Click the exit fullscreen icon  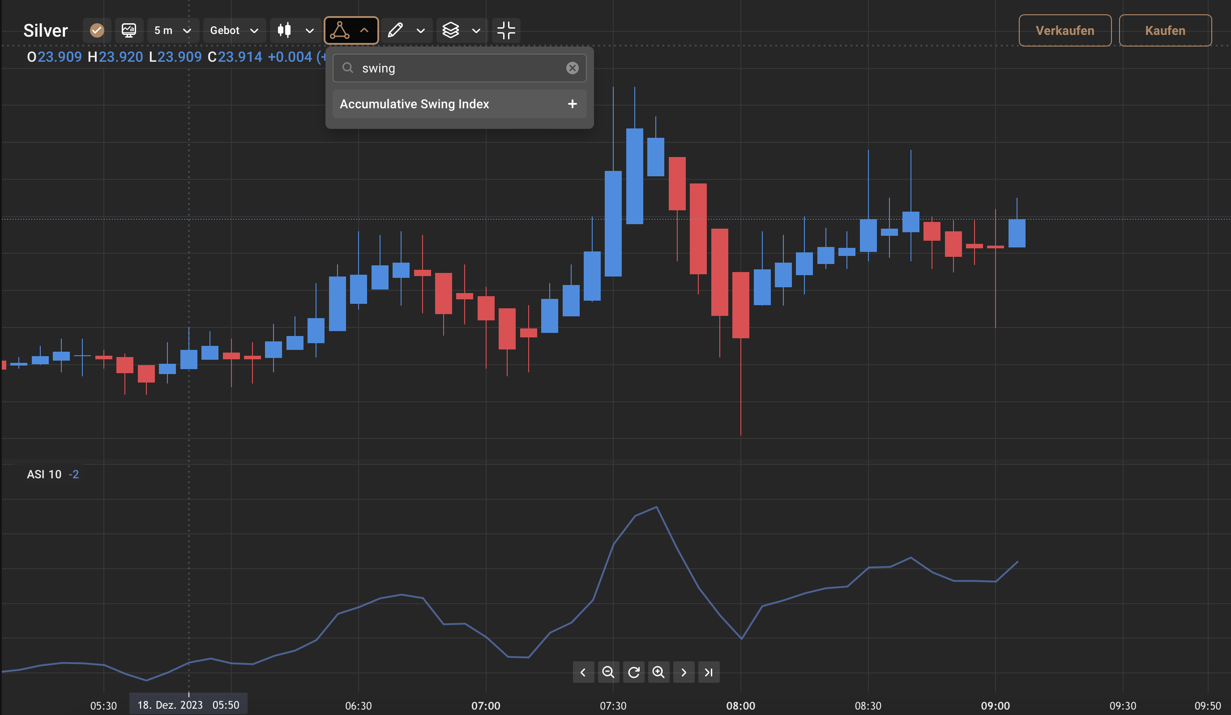coord(506,30)
